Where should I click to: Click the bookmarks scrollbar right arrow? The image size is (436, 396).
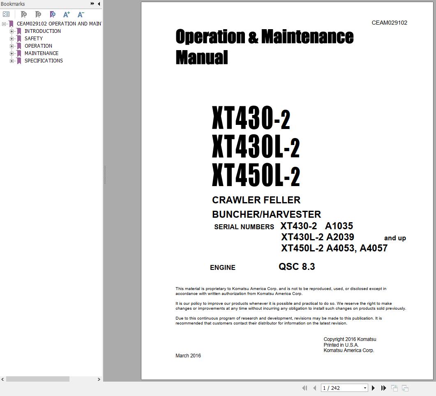(99, 379)
